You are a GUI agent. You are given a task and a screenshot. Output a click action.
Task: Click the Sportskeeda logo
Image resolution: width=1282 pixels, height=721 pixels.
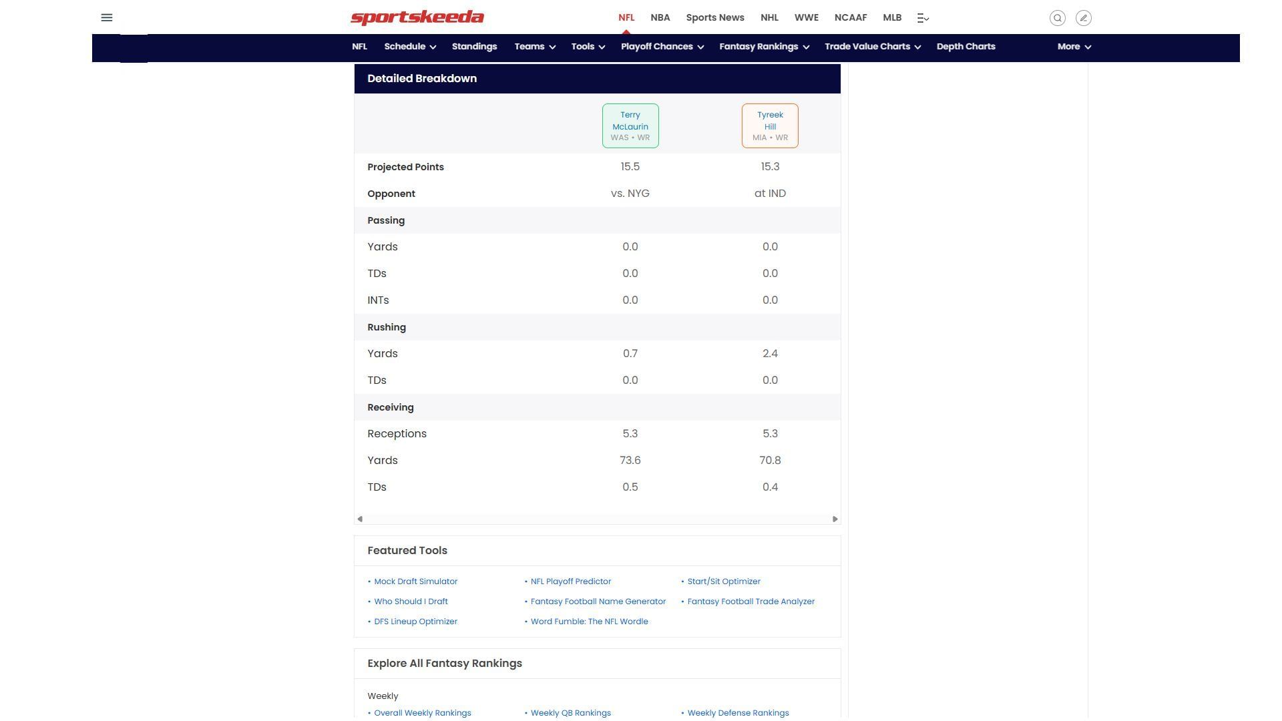pyautogui.click(x=417, y=17)
